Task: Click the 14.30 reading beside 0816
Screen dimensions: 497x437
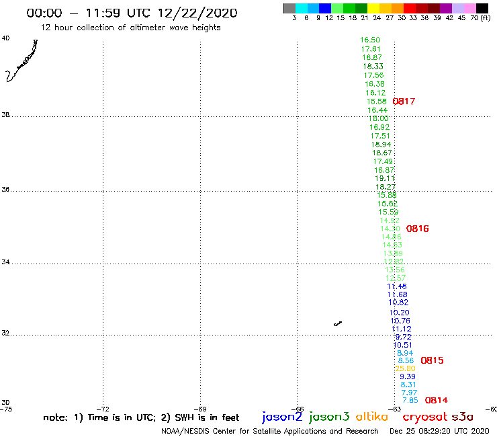Action: click(390, 229)
